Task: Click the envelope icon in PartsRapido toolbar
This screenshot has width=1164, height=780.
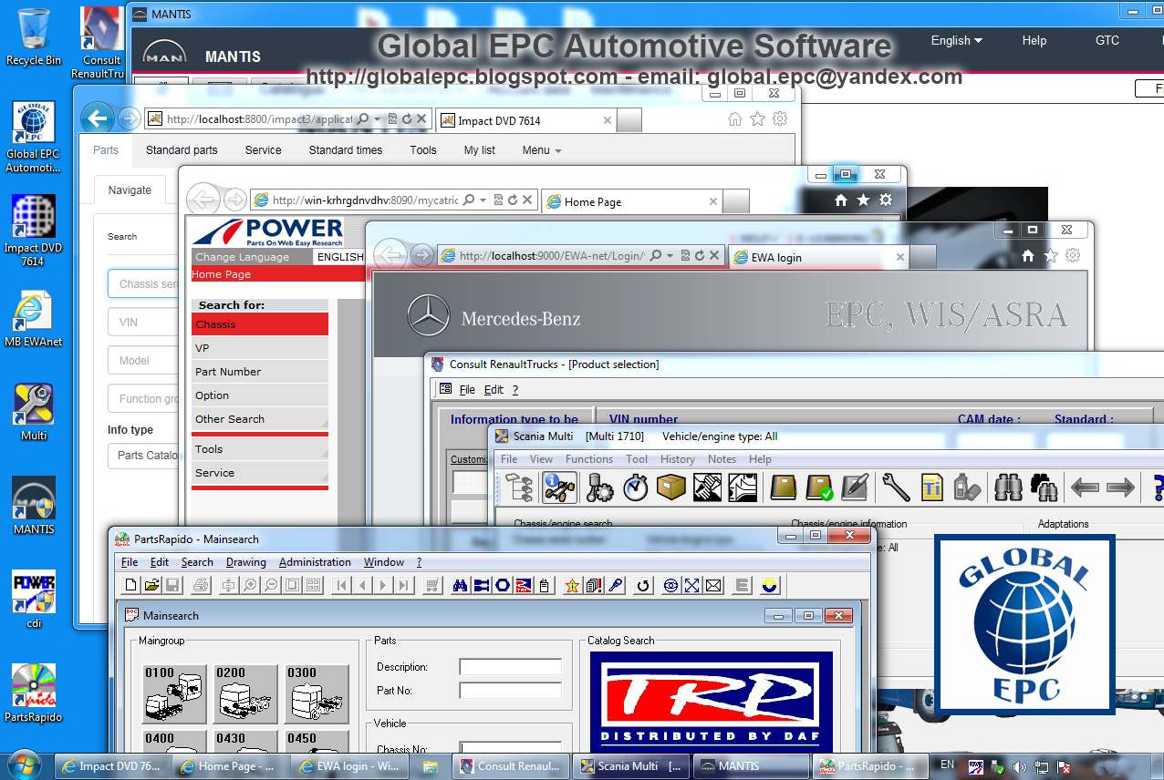Action: 713,585
